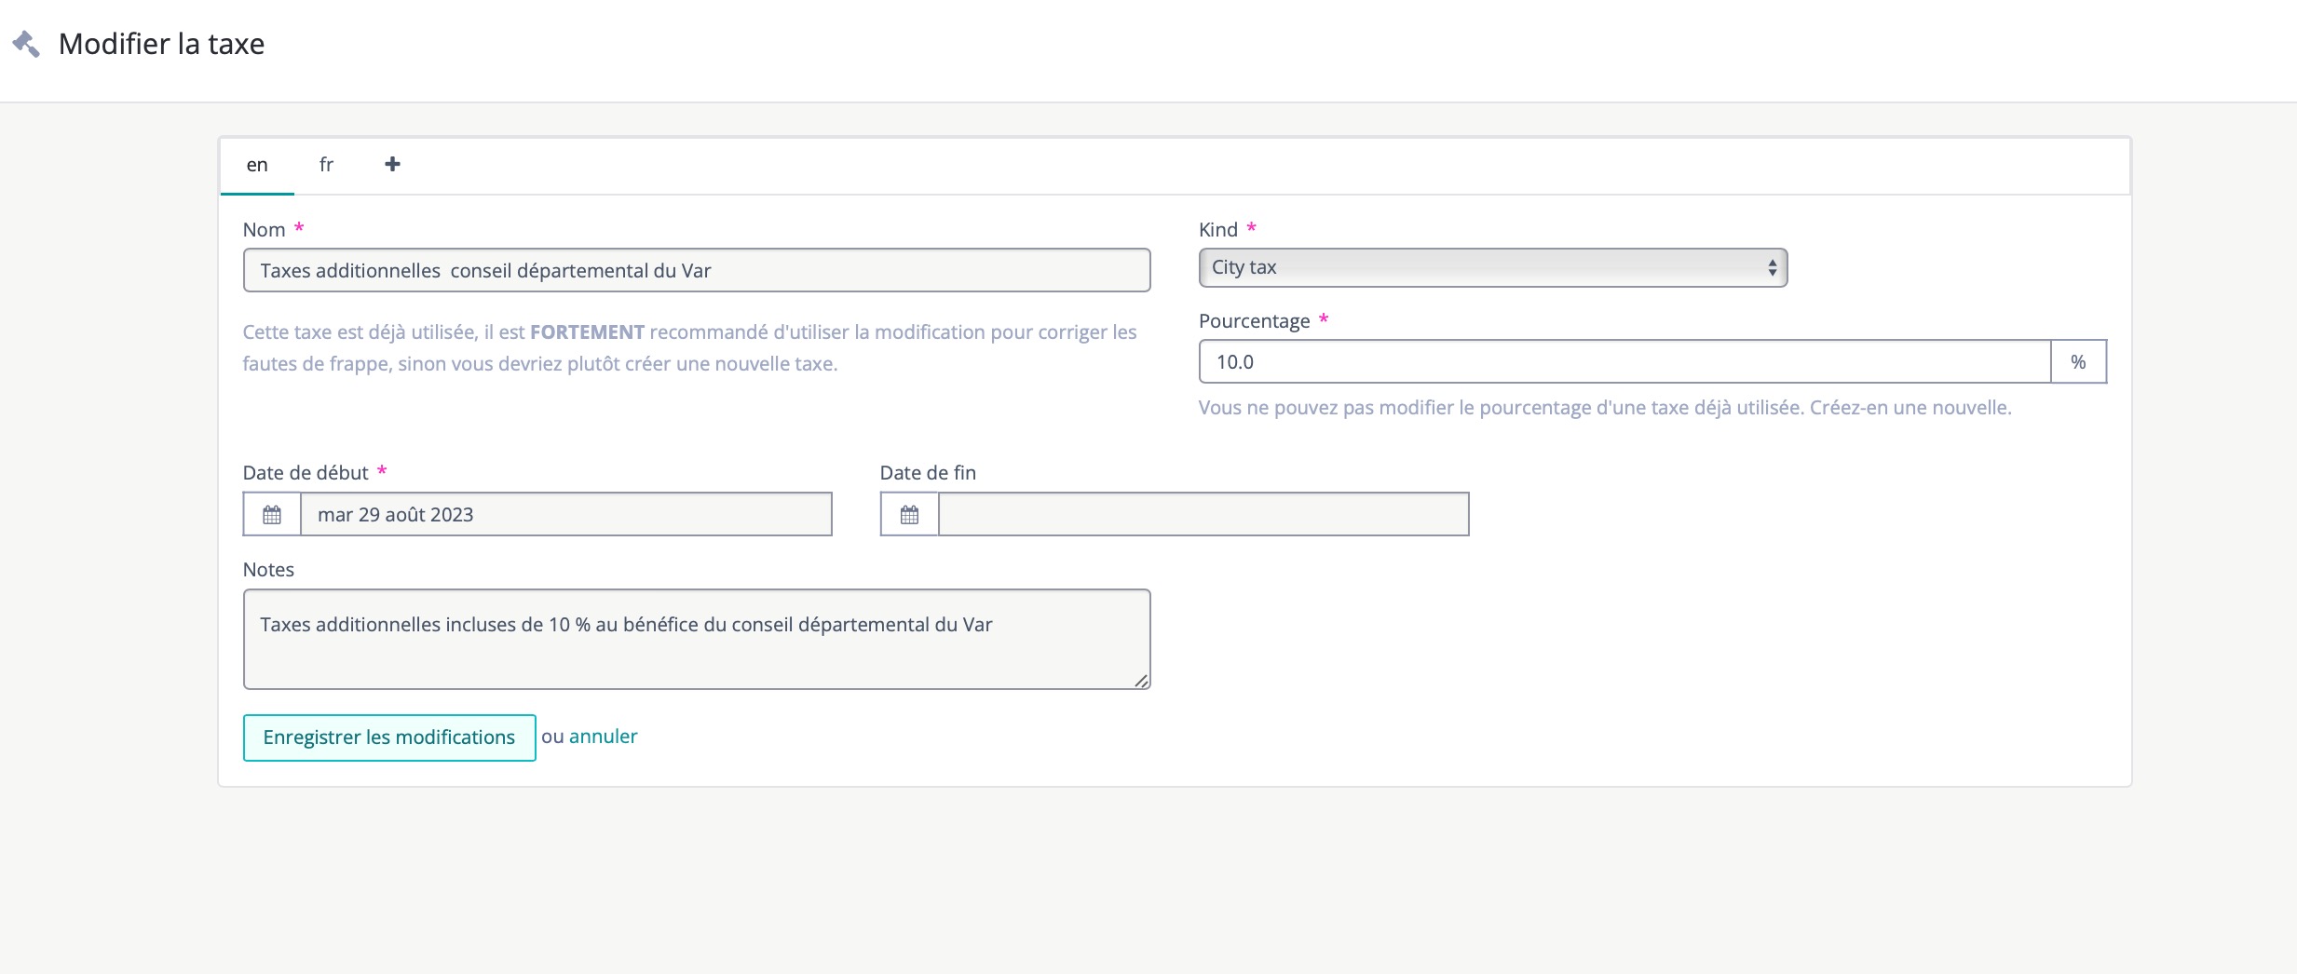
Task: Open the Kind dropdown showing City tax
Action: (x=1481, y=268)
